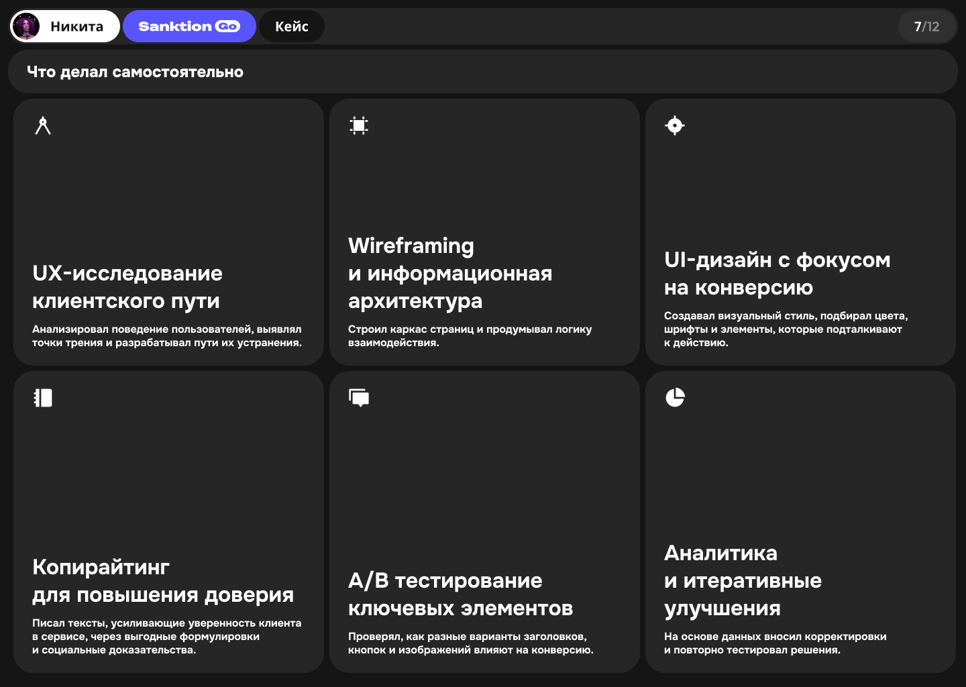Image resolution: width=966 pixels, height=687 pixels.
Task: Switch to the Кейс tab
Action: point(292,25)
